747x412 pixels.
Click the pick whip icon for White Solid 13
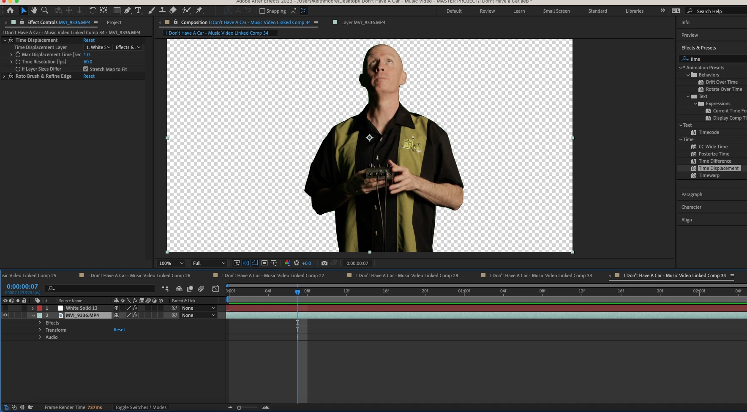pyautogui.click(x=174, y=308)
